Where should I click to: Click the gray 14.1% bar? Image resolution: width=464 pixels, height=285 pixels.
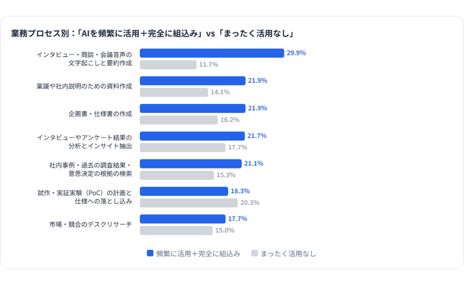(174, 92)
